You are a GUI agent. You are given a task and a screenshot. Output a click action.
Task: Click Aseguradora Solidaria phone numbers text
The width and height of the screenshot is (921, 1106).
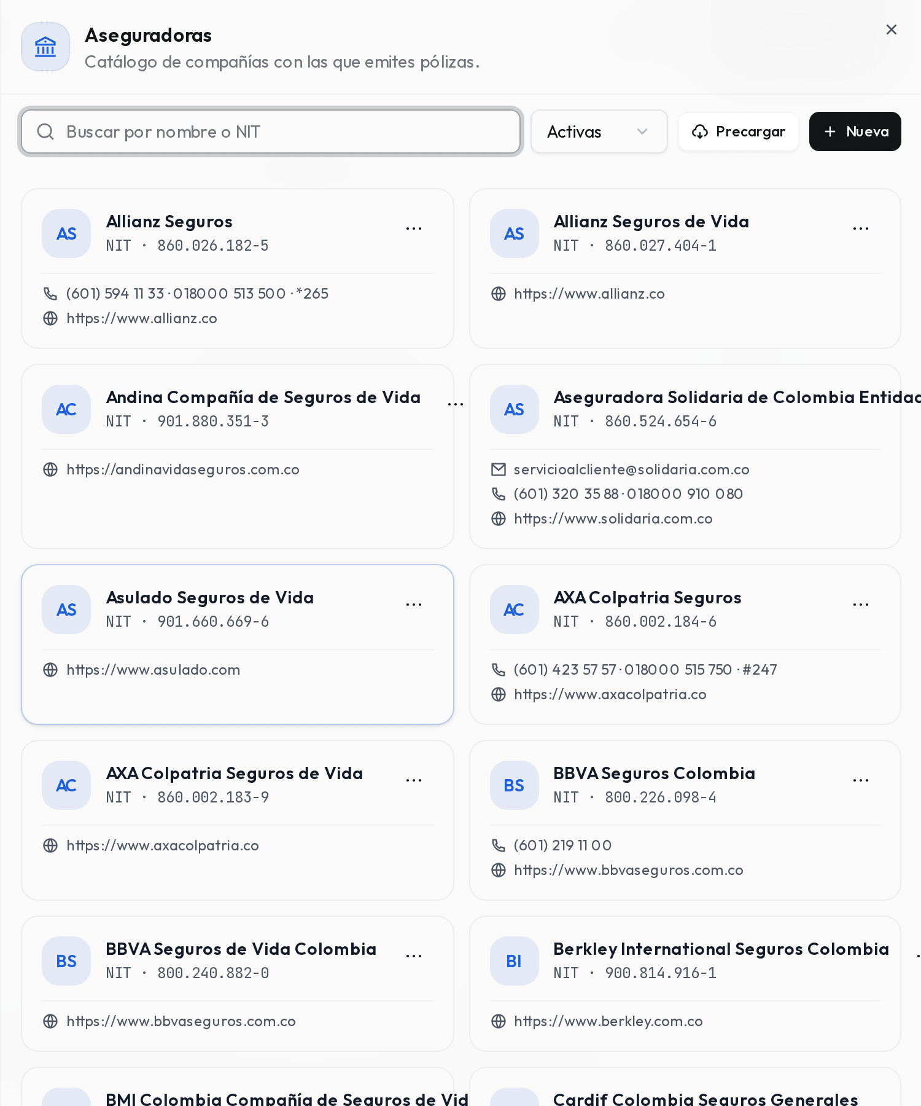click(628, 494)
